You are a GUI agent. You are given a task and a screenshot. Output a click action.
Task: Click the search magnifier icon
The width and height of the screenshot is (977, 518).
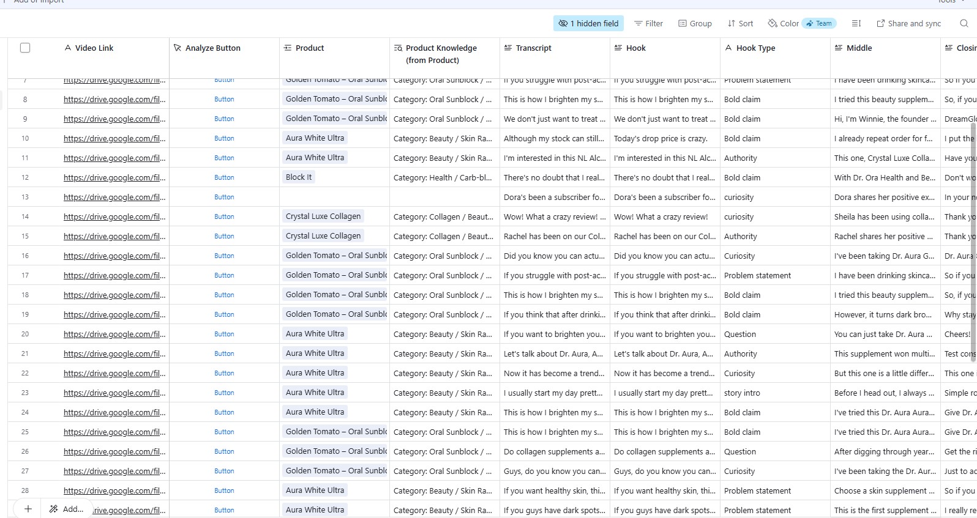[964, 23]
